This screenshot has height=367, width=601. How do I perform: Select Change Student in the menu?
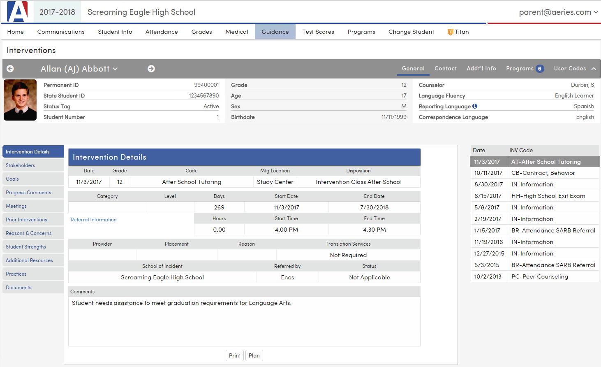pos(411,32)
